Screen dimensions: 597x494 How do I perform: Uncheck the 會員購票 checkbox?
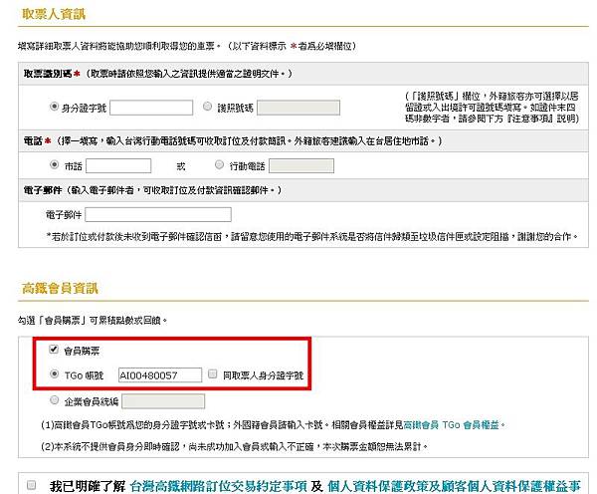54,350
